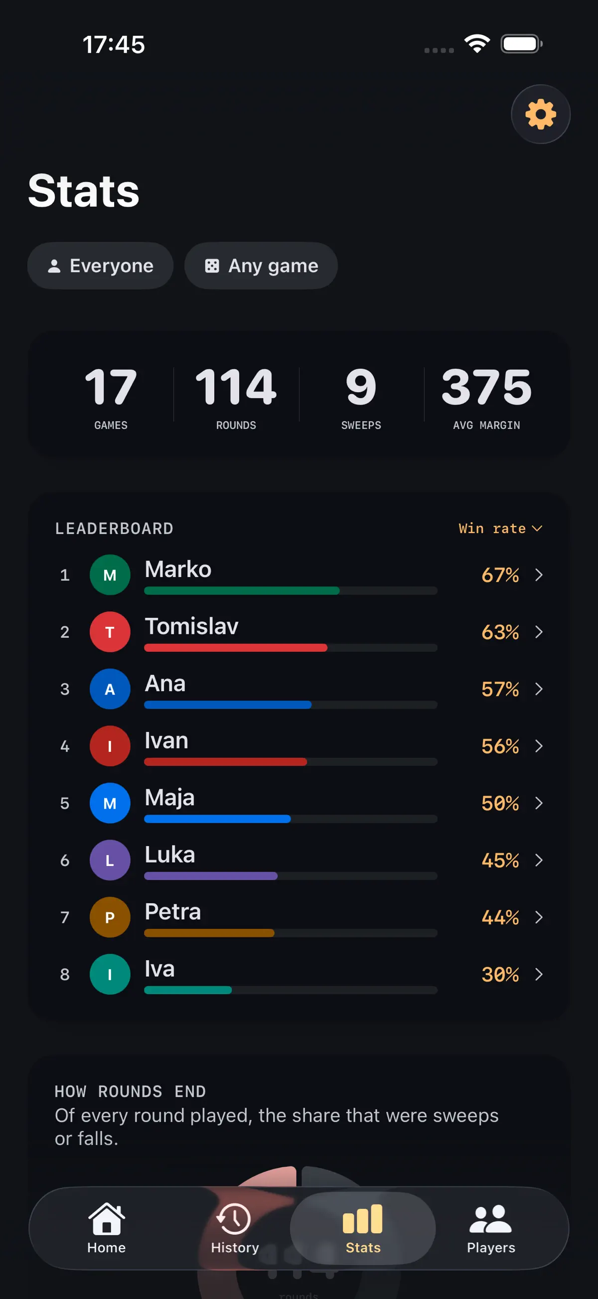Open the Everyone player filter
Viewport: 598px width, 1299px height.
coord(100,265)
